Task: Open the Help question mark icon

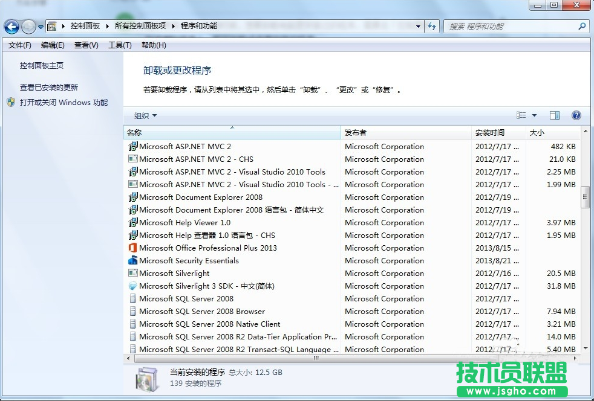Action: point(576,115)
